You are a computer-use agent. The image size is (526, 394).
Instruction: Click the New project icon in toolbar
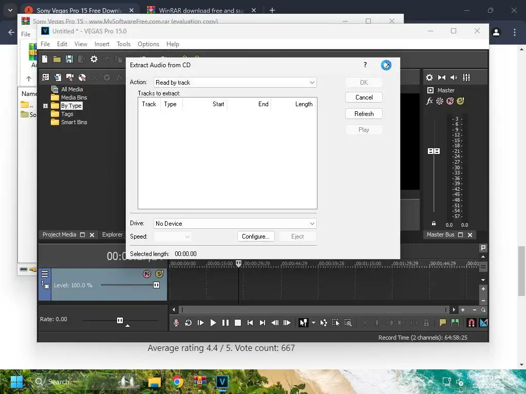[x=45, y=60]
